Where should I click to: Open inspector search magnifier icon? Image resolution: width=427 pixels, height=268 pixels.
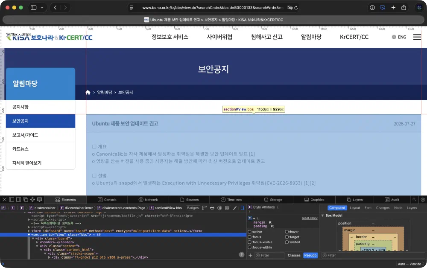click(x=414, y=199)
